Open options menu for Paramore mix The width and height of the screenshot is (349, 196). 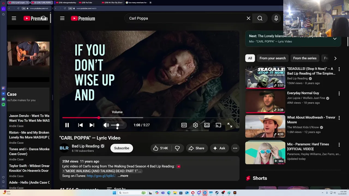pos(339,145)
